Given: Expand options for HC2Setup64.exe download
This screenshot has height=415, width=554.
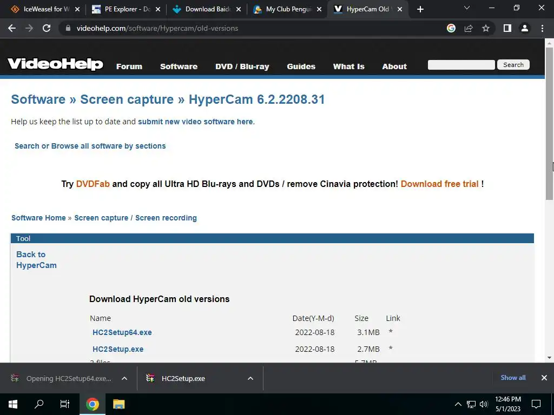Looking at the screenshot, I should click(x=124, y=378).
